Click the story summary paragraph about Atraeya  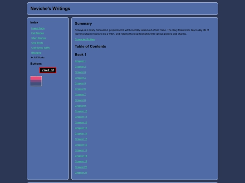pos(142,32)
